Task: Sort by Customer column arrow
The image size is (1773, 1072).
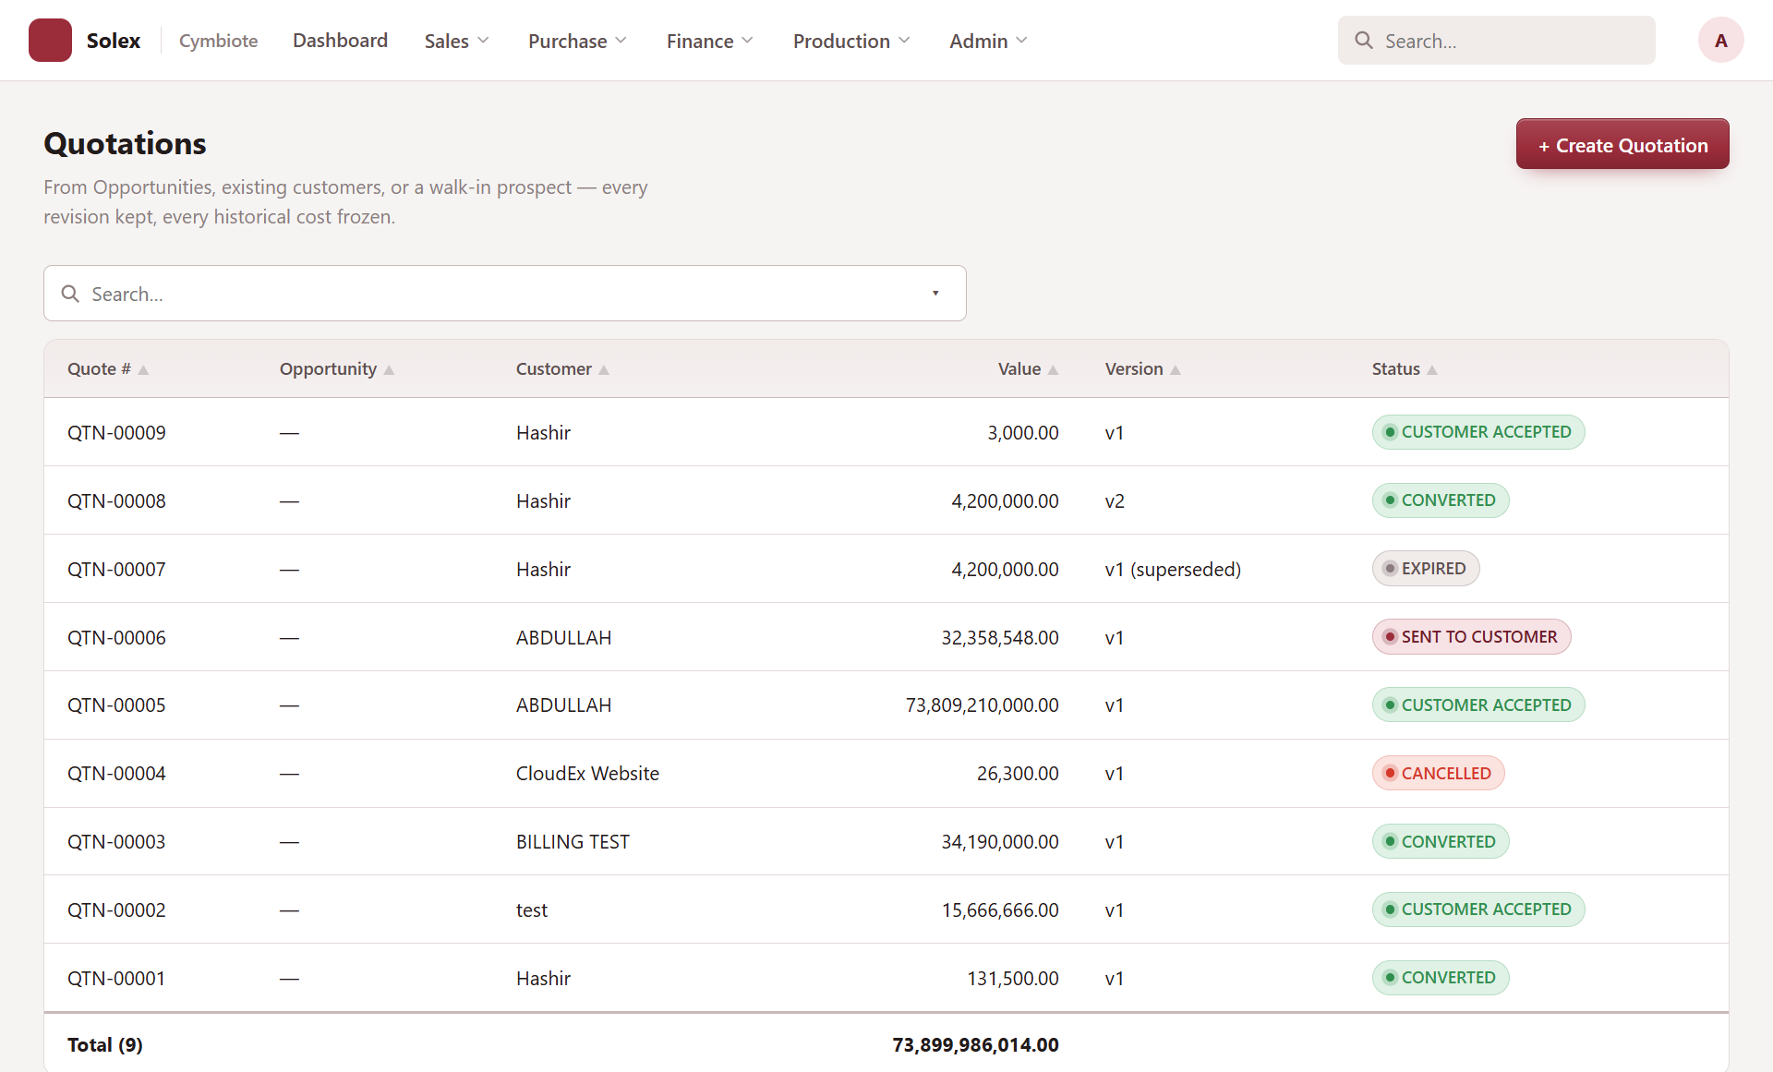Action: 604,369
